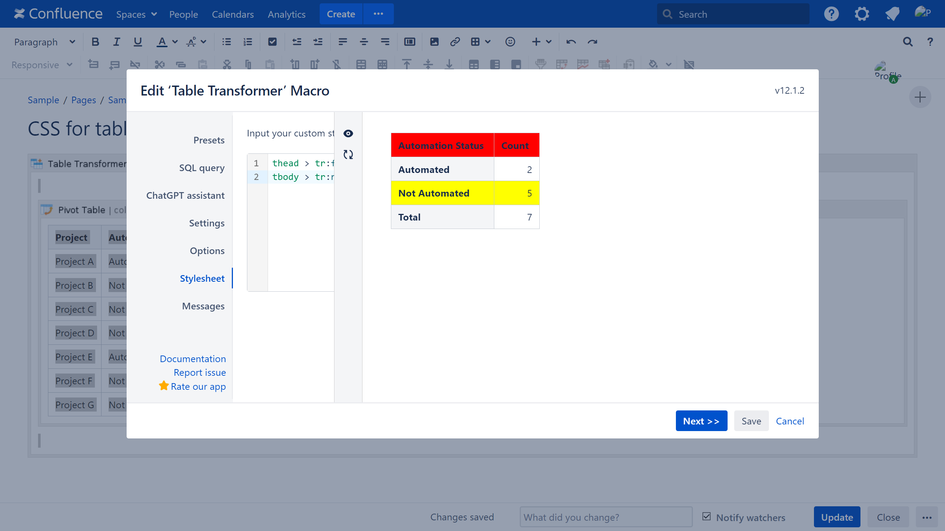
Task: Click the refresh preview arrows icon
Action: (x=348, y=155)
